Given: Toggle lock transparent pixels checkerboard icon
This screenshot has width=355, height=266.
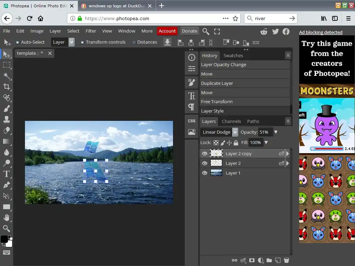Looking at the screenshot, I should (x=216, y=143).
